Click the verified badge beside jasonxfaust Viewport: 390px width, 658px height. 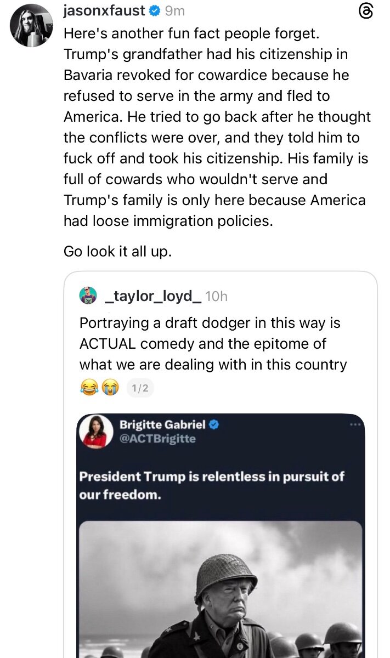[154, 10]
